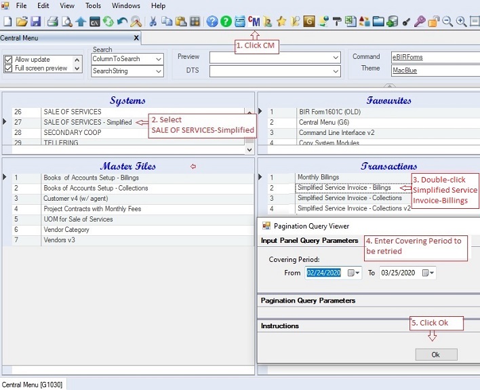
Task: Click the Zoom In magnifier icon
Action: 461,22
